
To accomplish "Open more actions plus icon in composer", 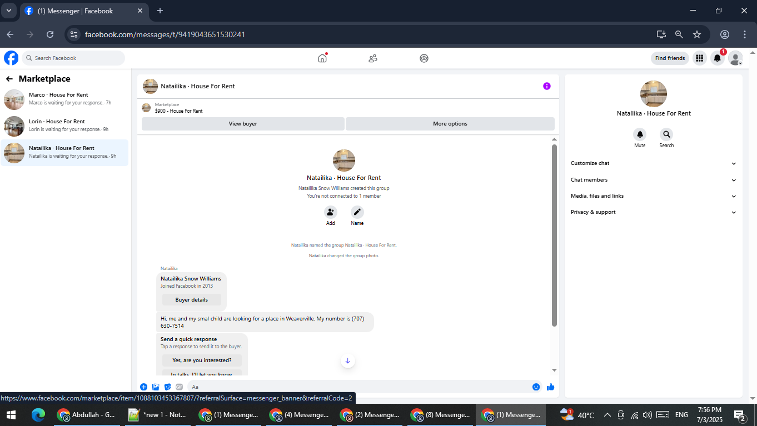I will coord(143,387).
